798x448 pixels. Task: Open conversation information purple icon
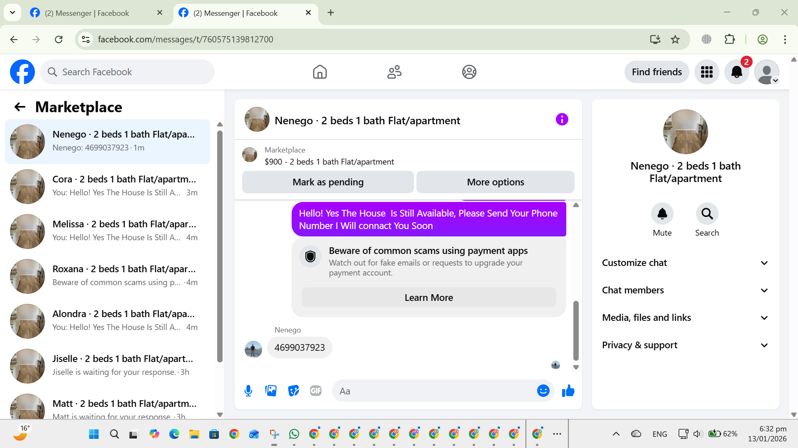click(x=562, y=120)
